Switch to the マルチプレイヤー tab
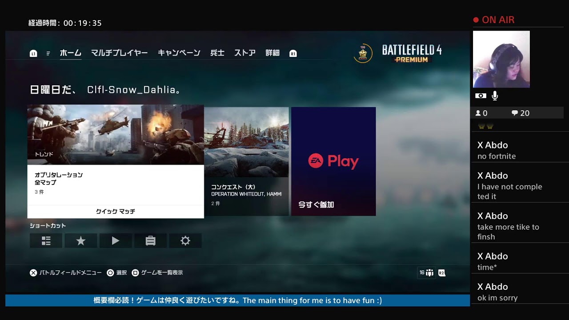569x320 pixels. click(120, 53)
